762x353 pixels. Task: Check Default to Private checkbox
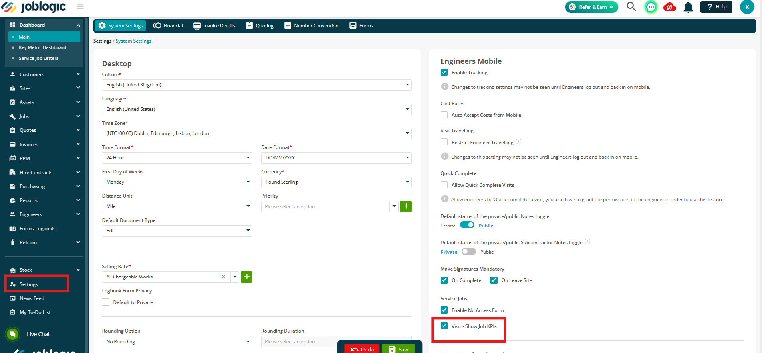click(x=105, y=302)
